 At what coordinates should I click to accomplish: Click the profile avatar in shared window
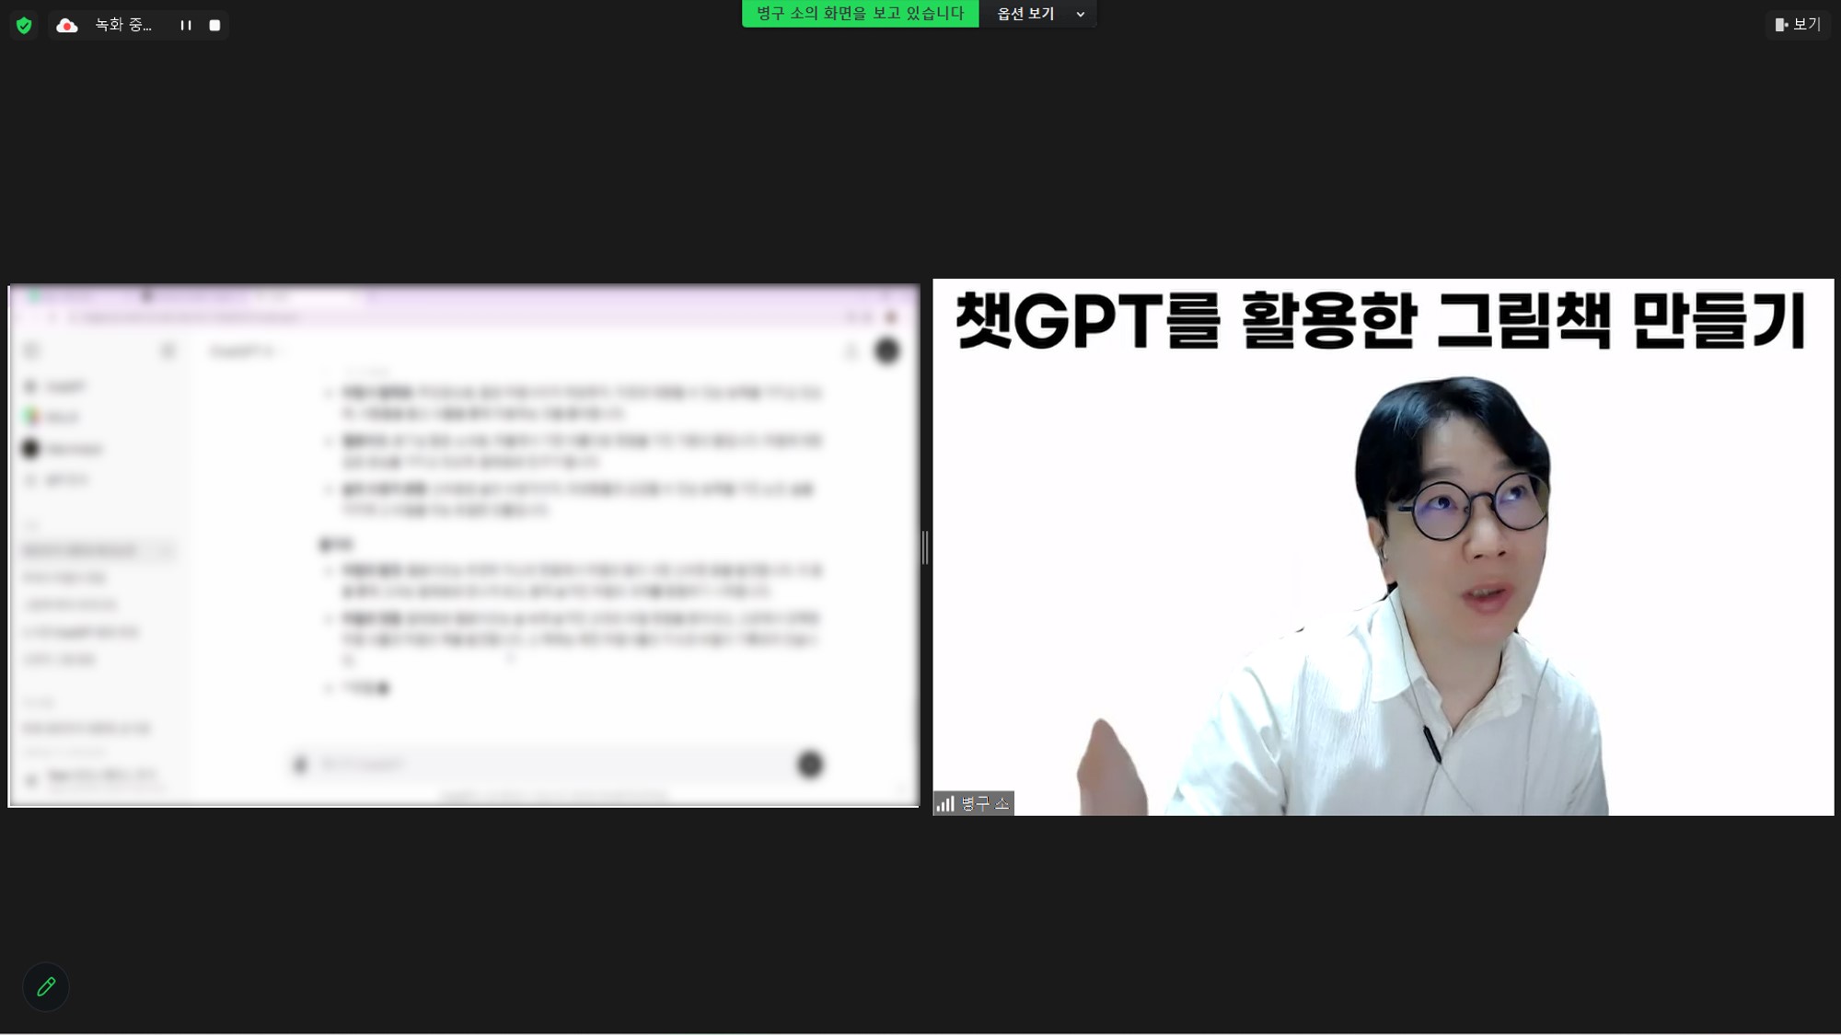[886, 351]
